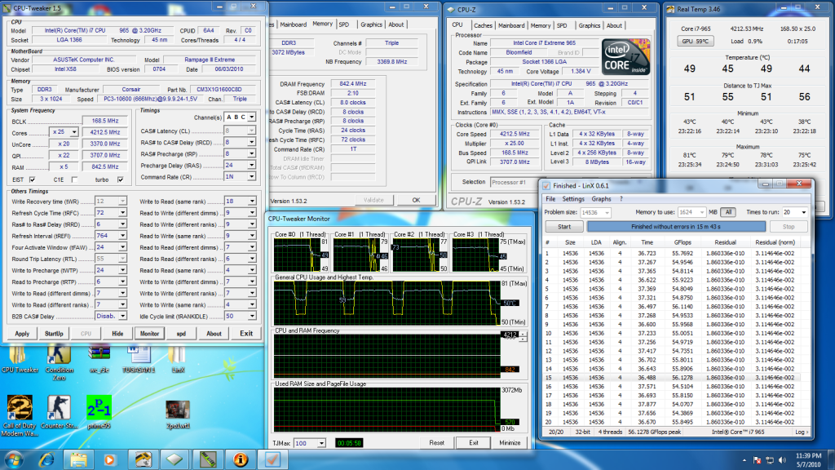Switch to the orange info taskbar icon
The image size is (835, 470).
coord(241,459)
